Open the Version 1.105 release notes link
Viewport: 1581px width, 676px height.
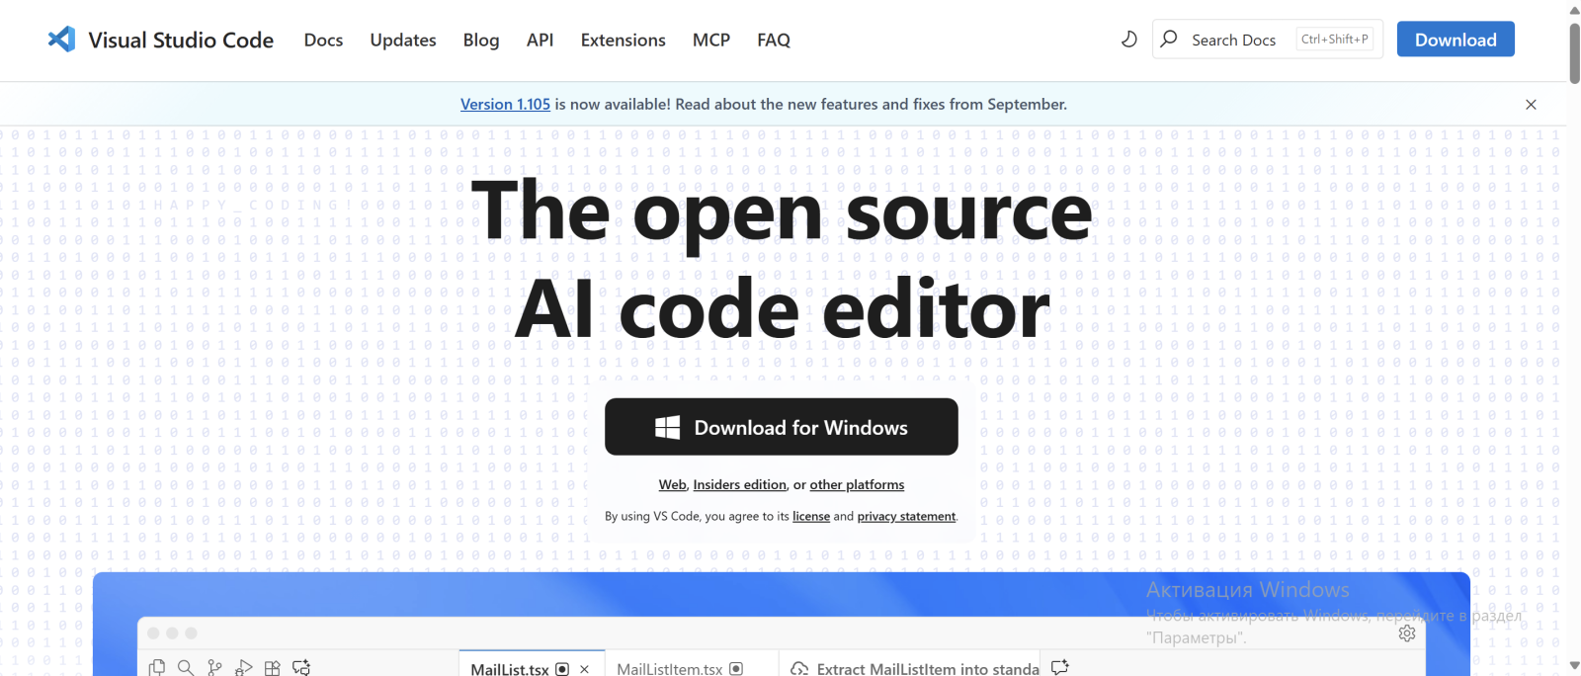(x=505, y=105)
